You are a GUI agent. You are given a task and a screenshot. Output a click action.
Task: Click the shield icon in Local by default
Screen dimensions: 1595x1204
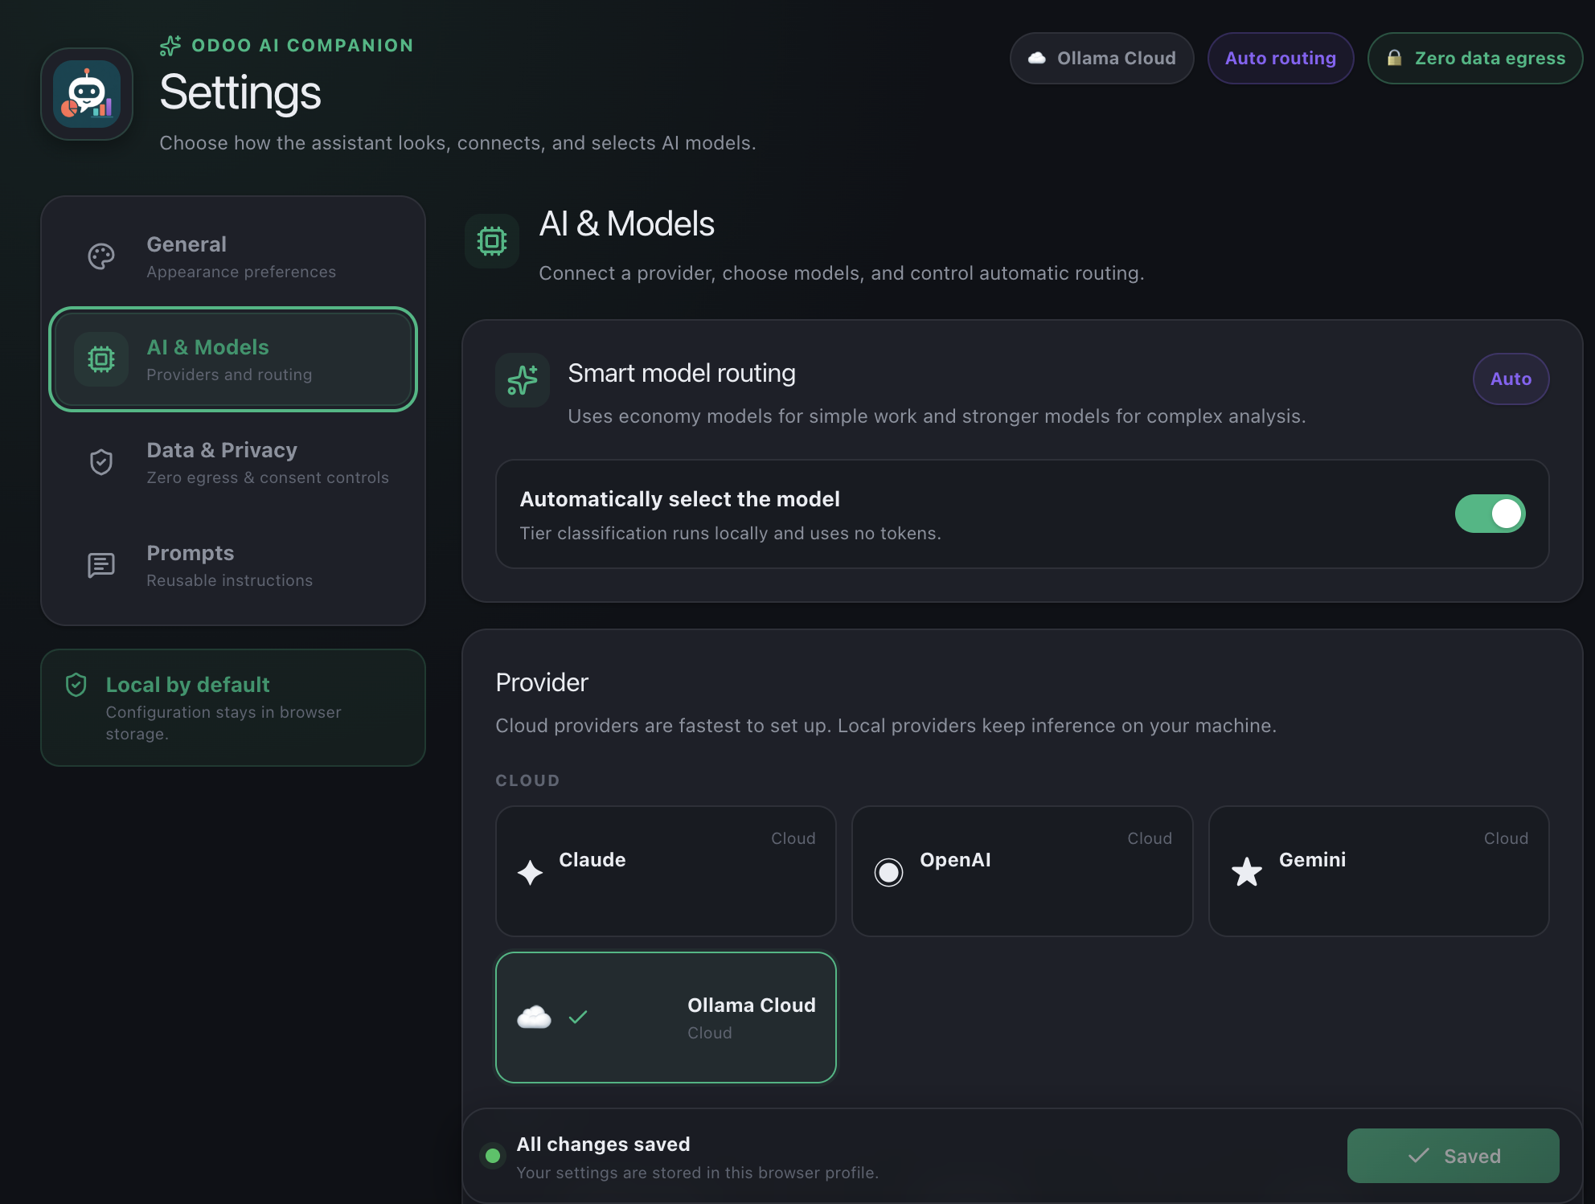(x=76, y=685)
